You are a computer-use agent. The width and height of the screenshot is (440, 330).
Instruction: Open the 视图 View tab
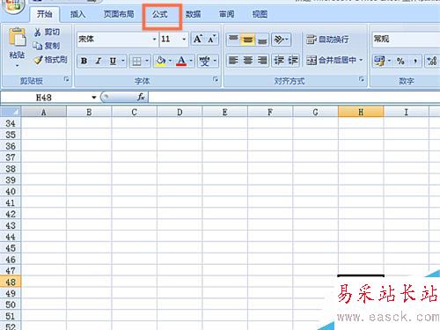coord(260,14)
